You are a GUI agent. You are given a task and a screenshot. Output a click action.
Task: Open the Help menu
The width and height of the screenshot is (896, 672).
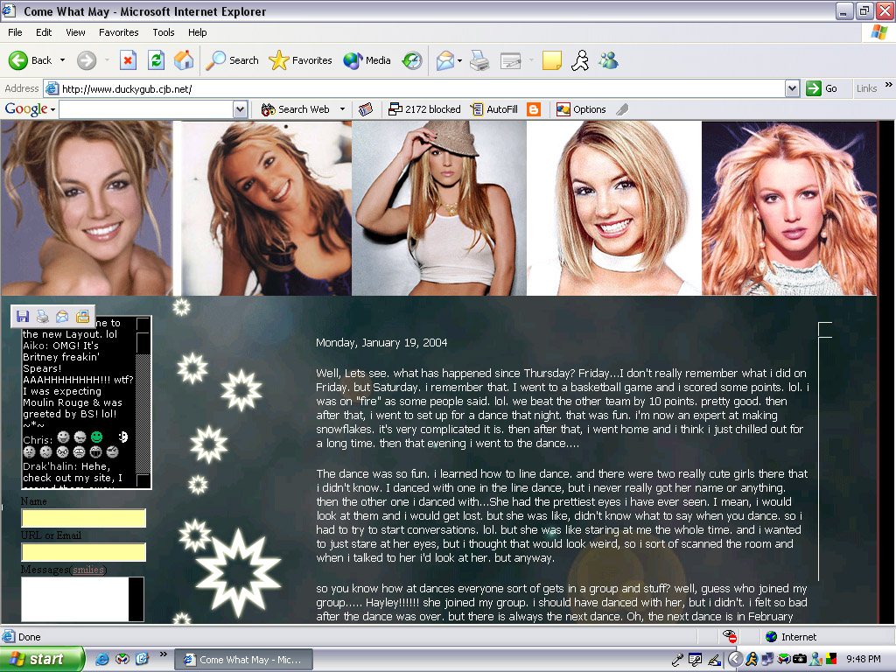pos(197,32)
